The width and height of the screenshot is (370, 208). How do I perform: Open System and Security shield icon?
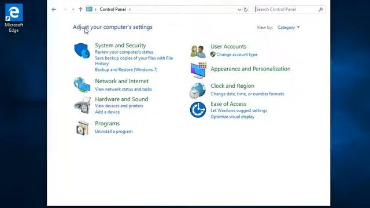[x=82, y=50]
